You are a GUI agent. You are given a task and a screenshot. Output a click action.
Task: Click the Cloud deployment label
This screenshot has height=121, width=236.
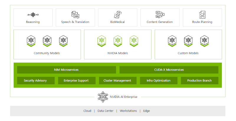click(x=87, y=111)
